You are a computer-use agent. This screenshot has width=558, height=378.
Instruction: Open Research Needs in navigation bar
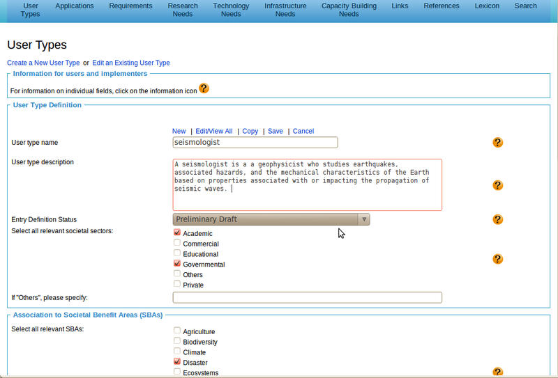183,10
